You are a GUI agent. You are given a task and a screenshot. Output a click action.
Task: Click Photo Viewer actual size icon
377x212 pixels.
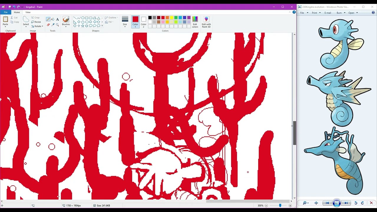pos(316,203)
